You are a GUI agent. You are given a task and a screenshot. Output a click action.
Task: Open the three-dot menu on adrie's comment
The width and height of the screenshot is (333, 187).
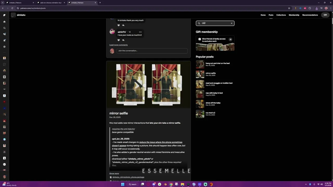pos(140,32)
